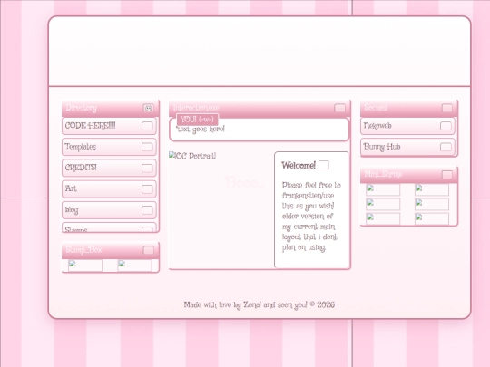
Task: Open the CODE HERE!!!! directory link
Action: (x=109, y=126)
